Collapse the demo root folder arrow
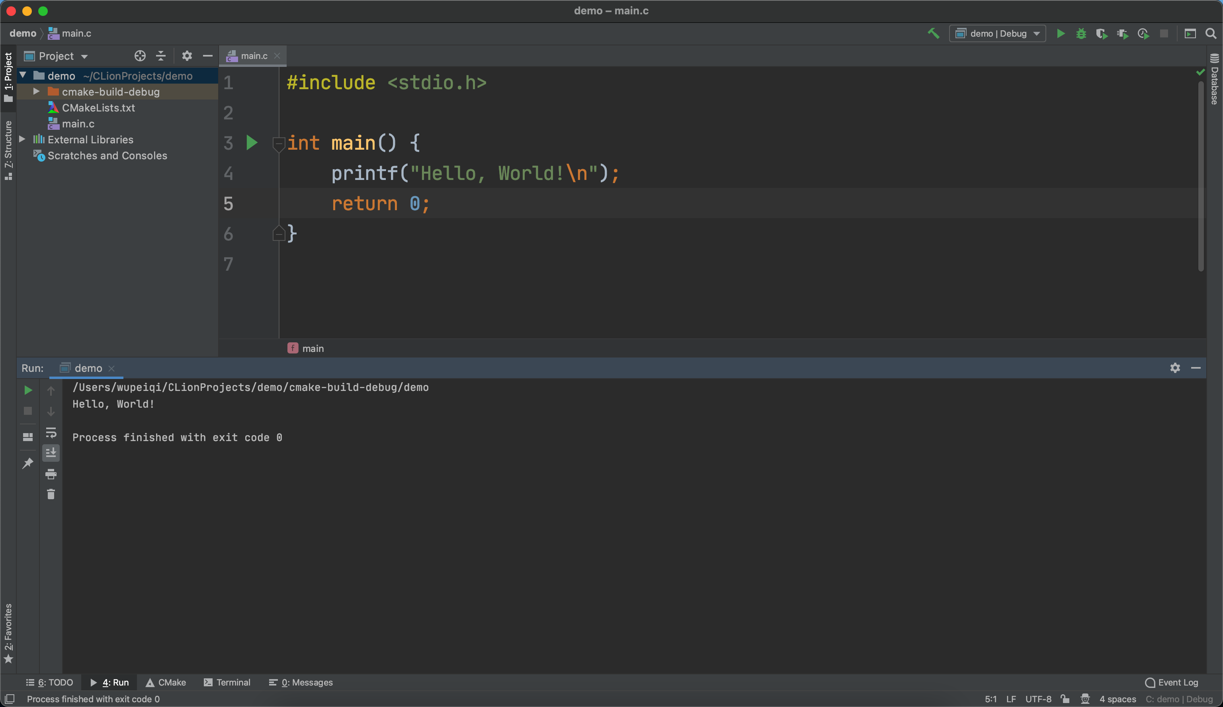Screen dimensions: 1223x707 [x=23, y=75]
